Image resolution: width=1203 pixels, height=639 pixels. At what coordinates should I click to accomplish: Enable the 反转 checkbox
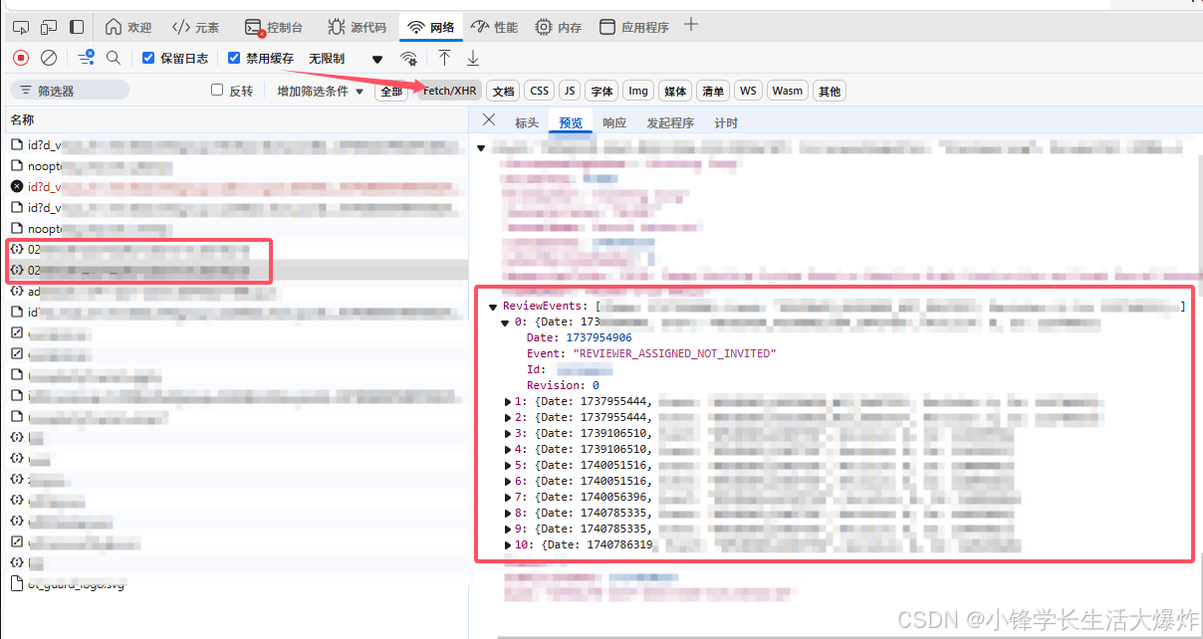pyautogui.click(x=217, y=90)
